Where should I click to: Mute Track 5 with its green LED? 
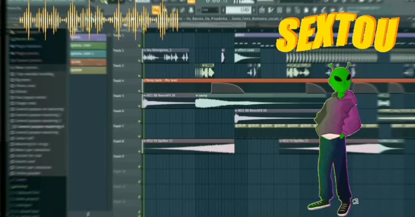139,107
